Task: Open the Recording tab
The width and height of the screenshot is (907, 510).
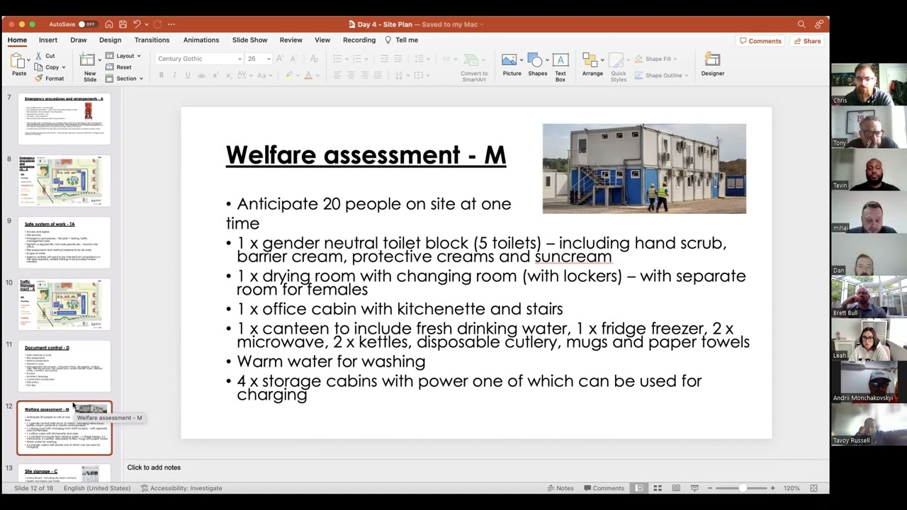Action: tap(359, 40)
